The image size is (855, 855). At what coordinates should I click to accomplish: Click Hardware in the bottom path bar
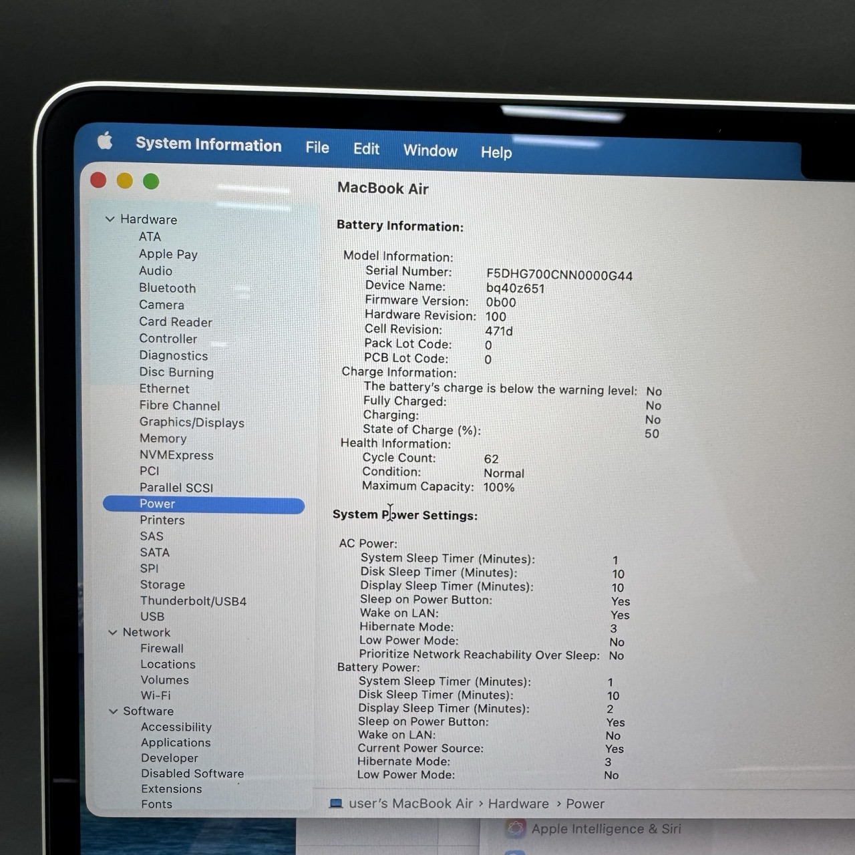(x=518, y=804)
